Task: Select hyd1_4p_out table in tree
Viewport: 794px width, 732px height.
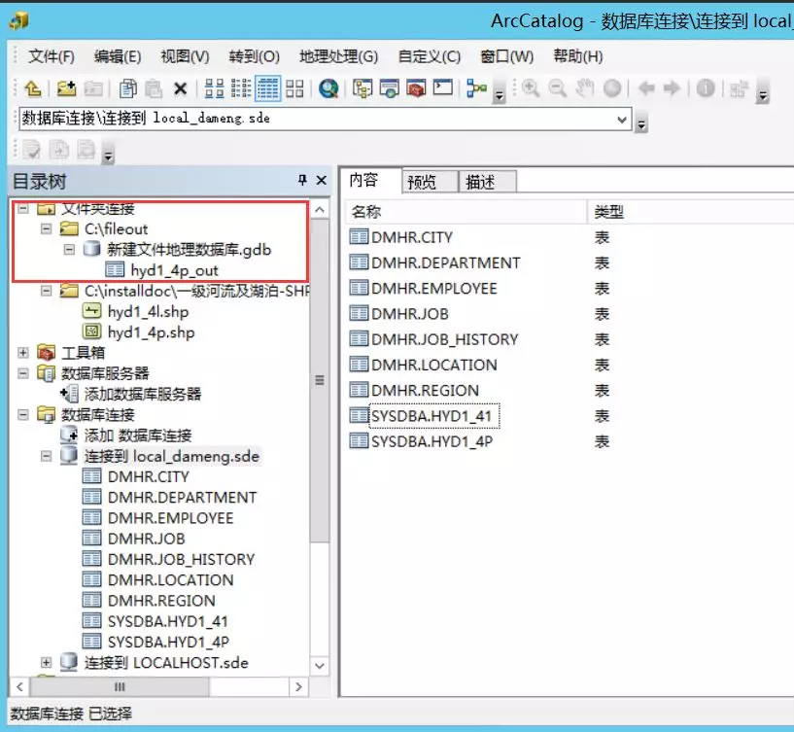Action: (174, 270)
